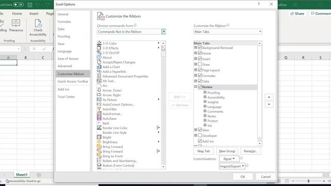
Task: Uncheck the Add-ins tab checkbox
Action: [x=200, y=141]
